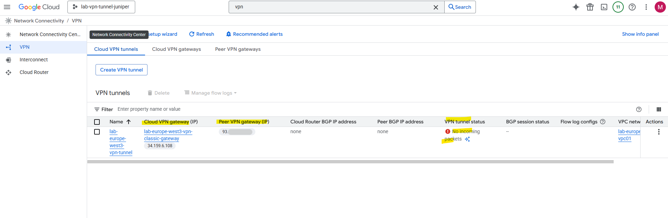Sort by Name using the arrow icon
Image resolution: width=668 pixels, height=218 pixels.
[129, 122]
